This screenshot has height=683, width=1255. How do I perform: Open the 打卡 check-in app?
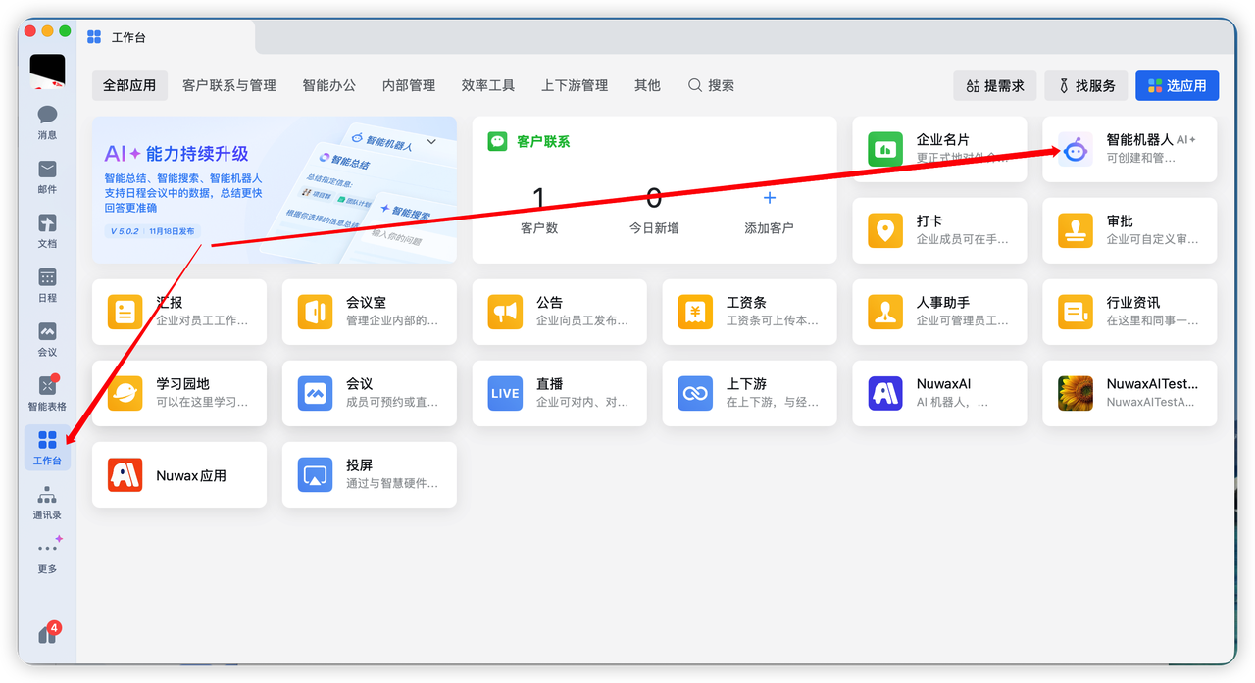coord(939,230)
